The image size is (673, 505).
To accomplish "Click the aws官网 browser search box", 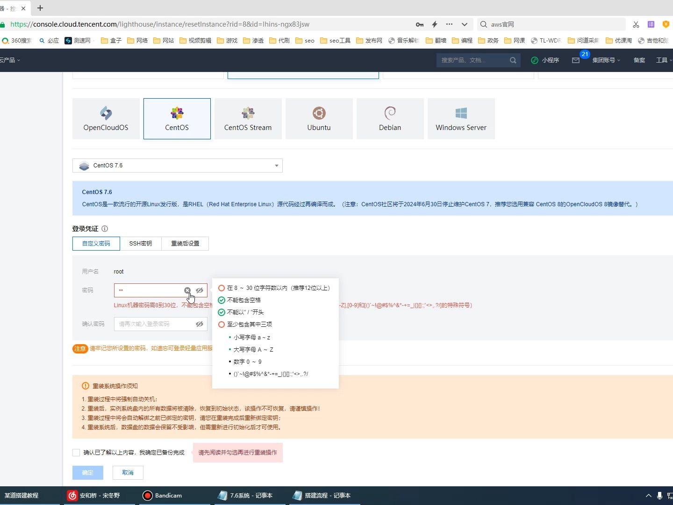I will click(x=551, y=24).
